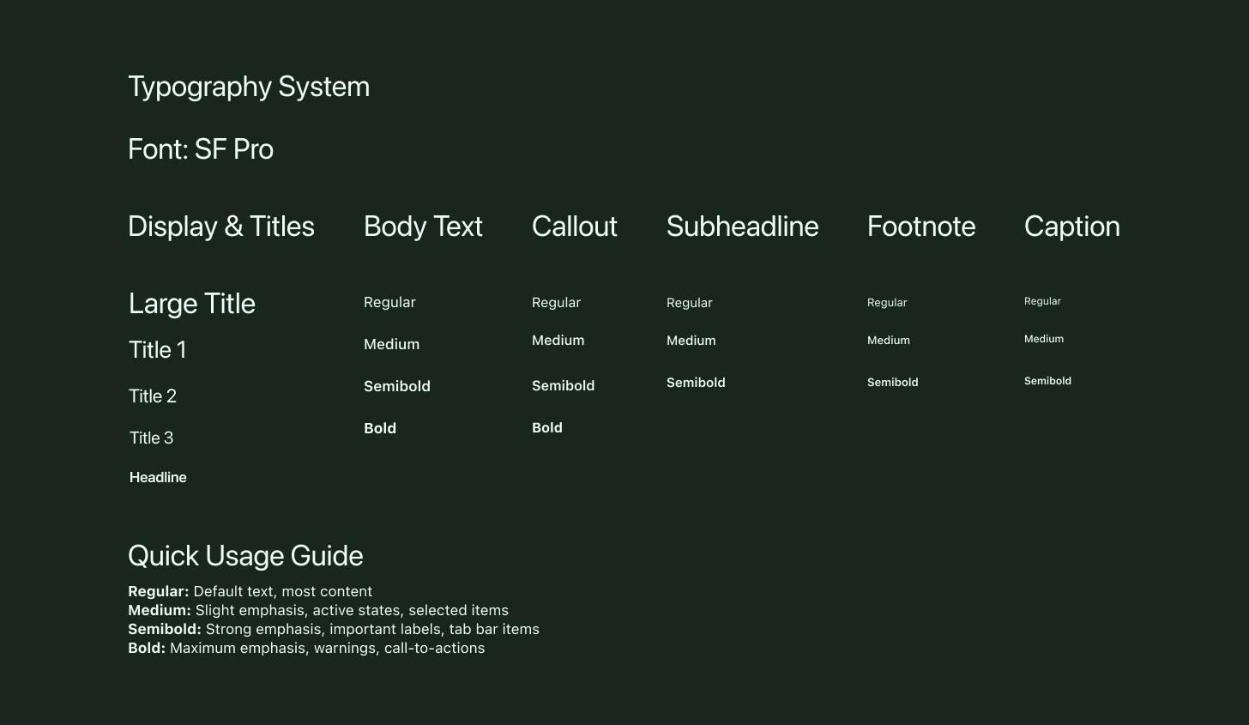This screenshot has width=1249, height=725.
Task: Select Bold under Body Text
Action: pos(380,429)
